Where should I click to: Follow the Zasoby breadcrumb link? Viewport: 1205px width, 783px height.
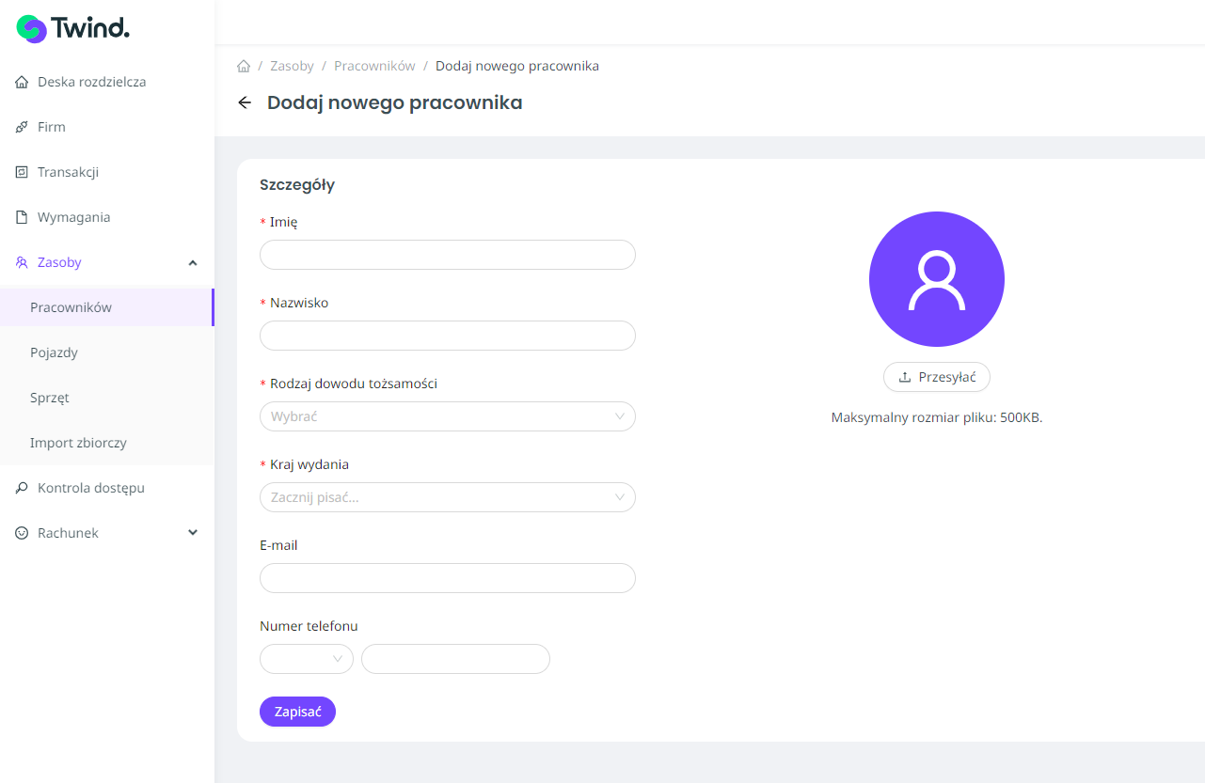coord(292,66)
